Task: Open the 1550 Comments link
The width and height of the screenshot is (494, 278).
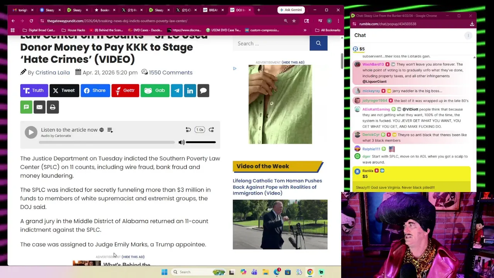Action: [171, 73]
